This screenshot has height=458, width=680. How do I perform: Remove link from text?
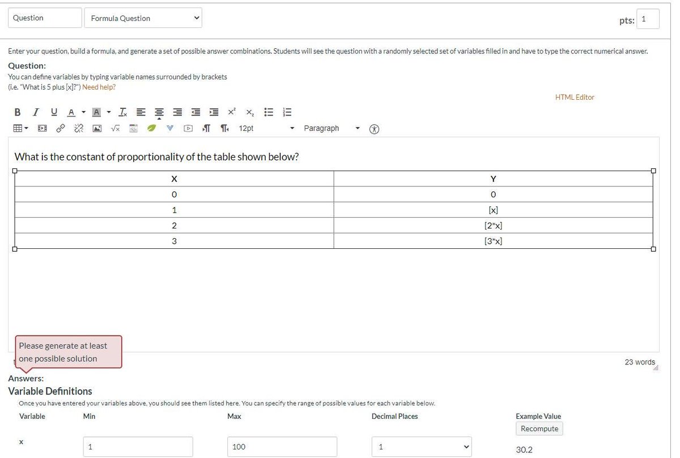[78, 128]
